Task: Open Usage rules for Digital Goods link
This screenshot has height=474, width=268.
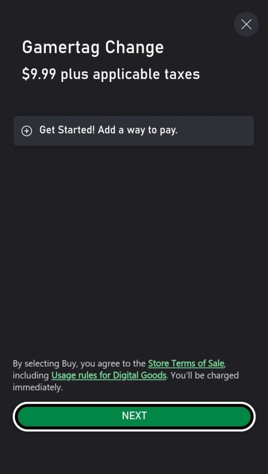Action: pos(109,375)
